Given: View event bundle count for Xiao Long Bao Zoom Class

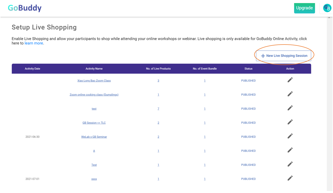Looking at the screenshot, I should [205, 81].
